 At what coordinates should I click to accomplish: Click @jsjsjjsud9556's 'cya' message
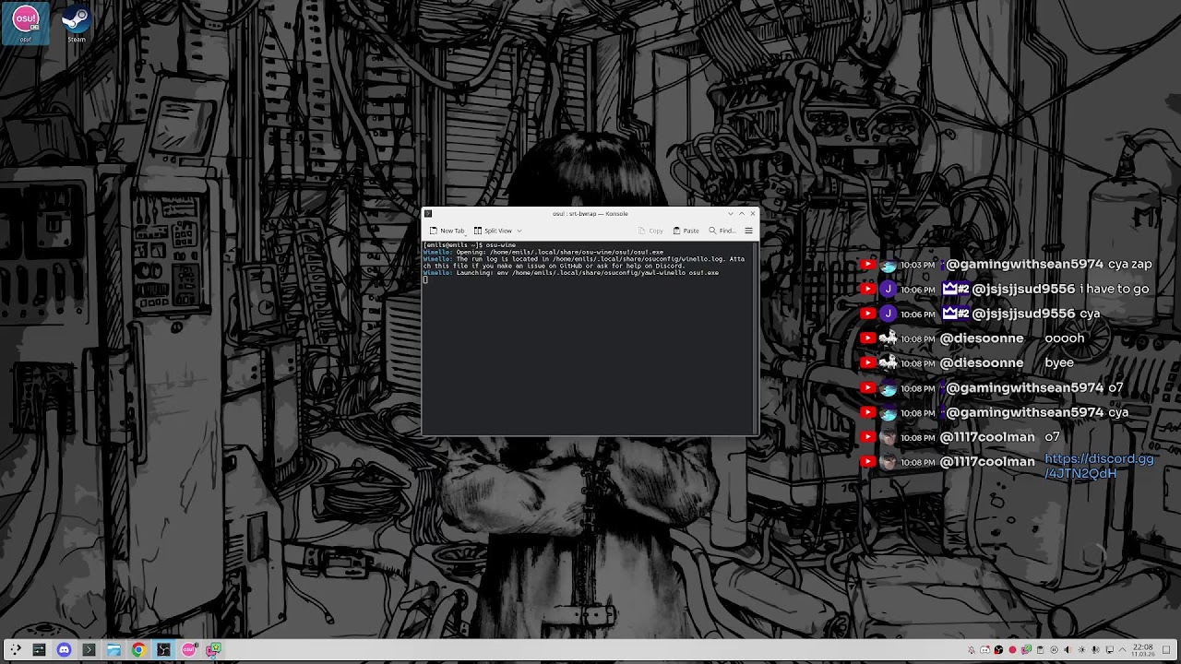tap(1090, 314)
